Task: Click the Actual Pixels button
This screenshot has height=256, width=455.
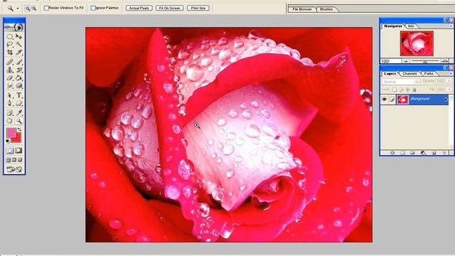Action: [x=139, y=8]
